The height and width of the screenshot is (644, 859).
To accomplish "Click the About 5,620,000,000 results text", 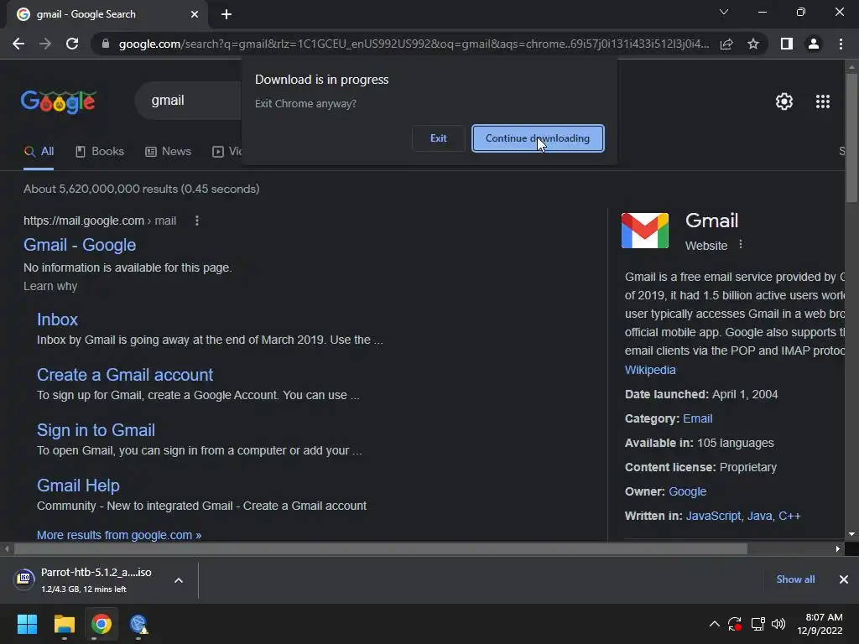I will [141, 189].
